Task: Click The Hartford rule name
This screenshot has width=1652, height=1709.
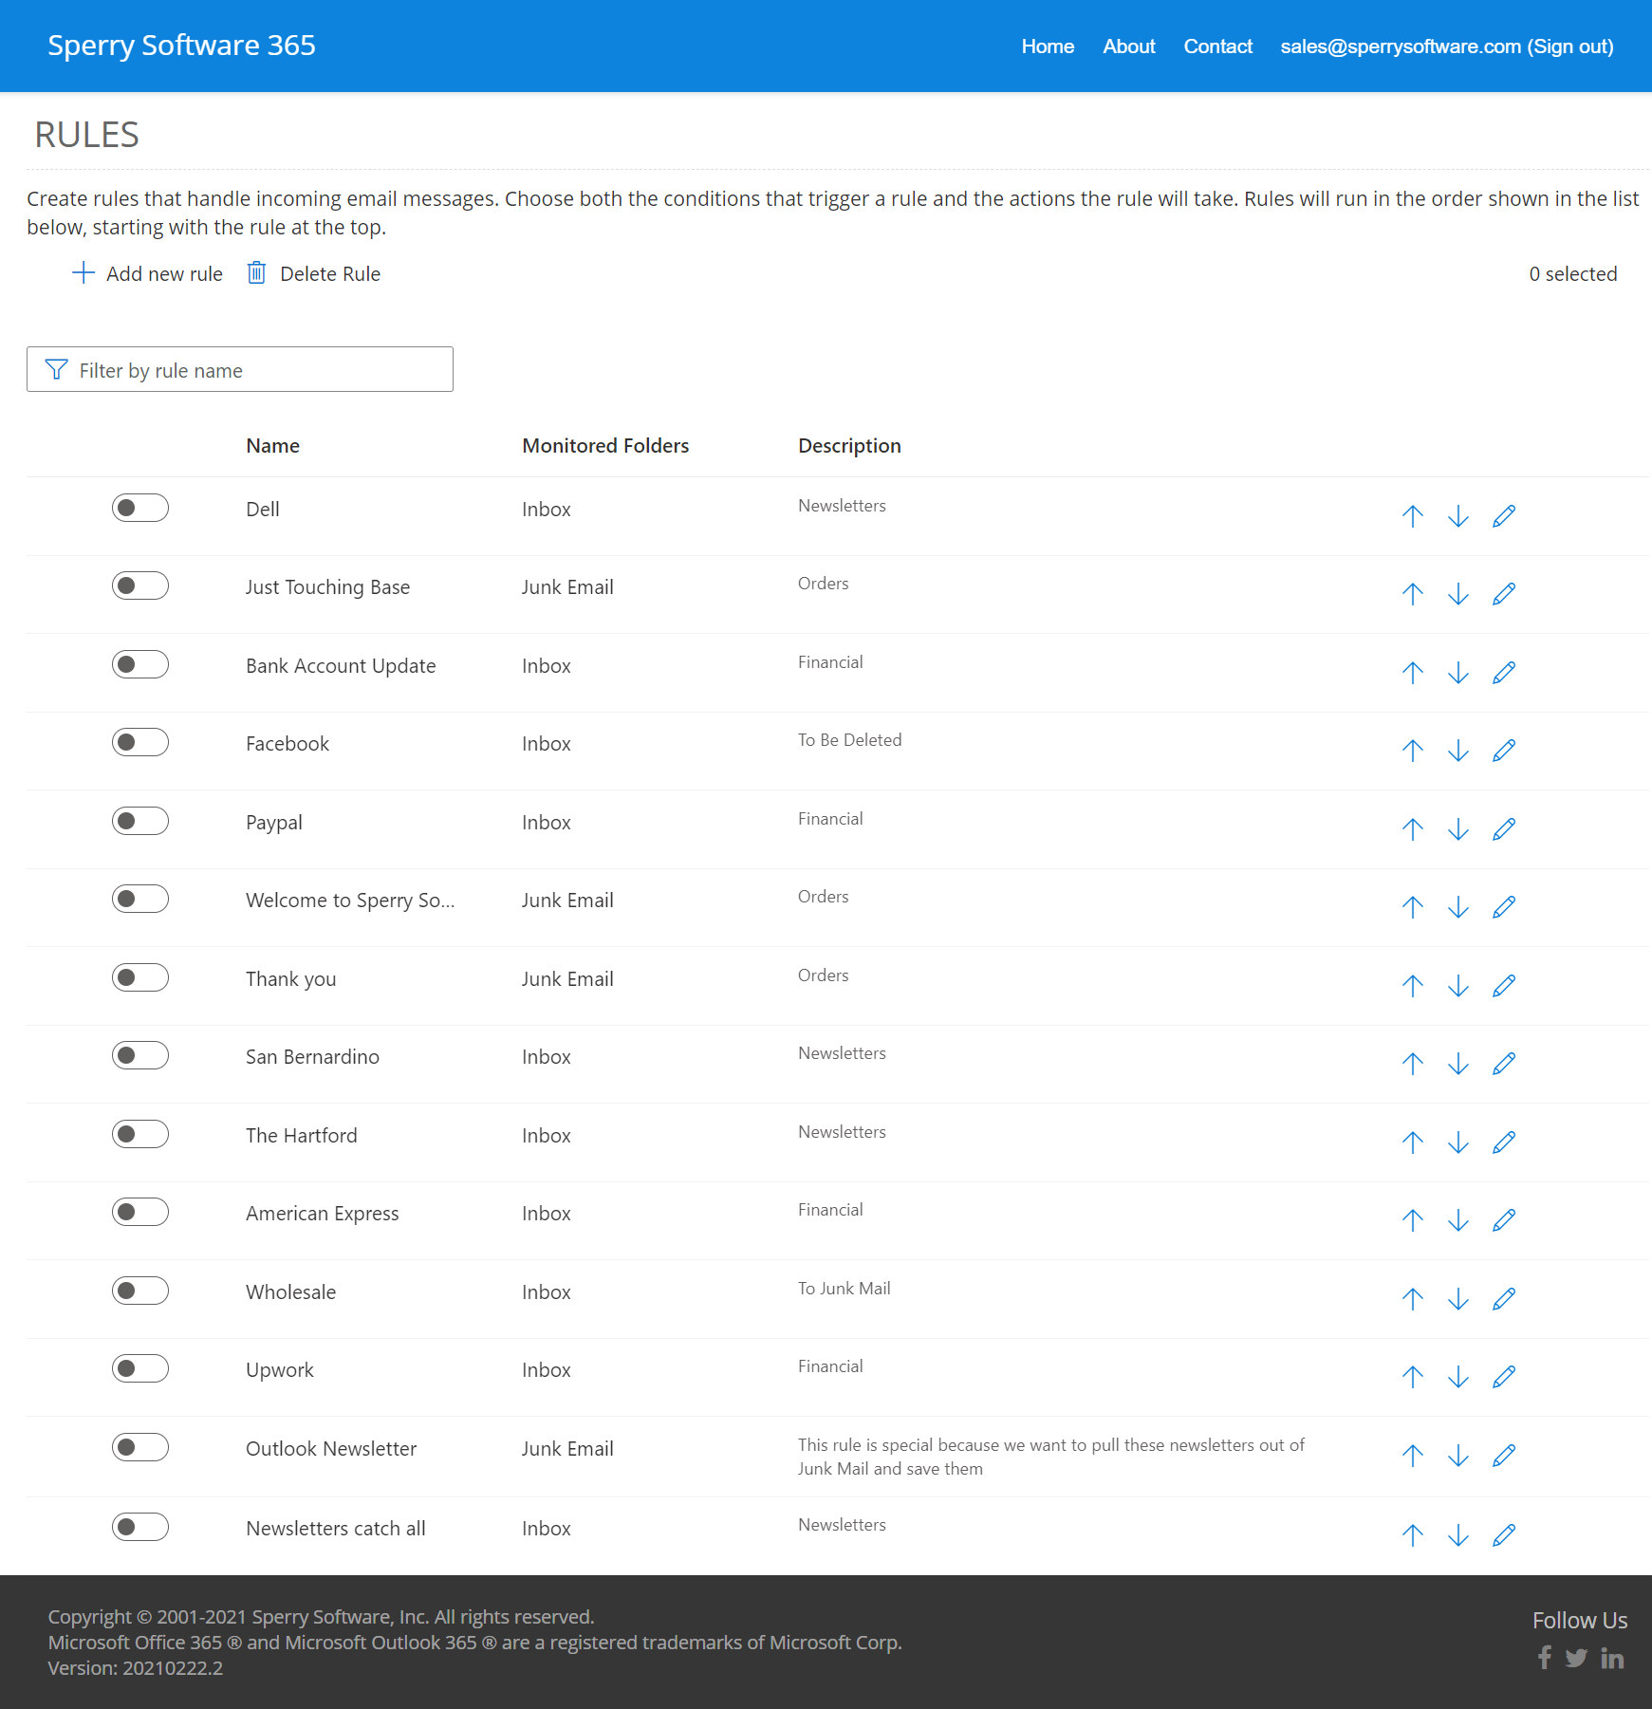Action: point(302,1136)
